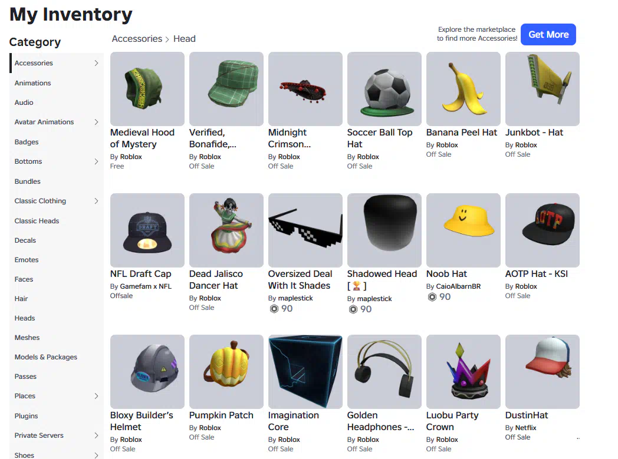618x459 pixels.
Task: Open the Soccer Ball Top Hat thumbnail
Action: click(384, 89)
